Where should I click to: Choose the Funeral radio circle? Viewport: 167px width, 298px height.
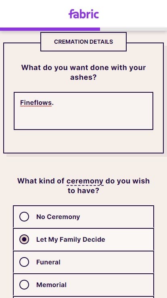tap(24, 262)
